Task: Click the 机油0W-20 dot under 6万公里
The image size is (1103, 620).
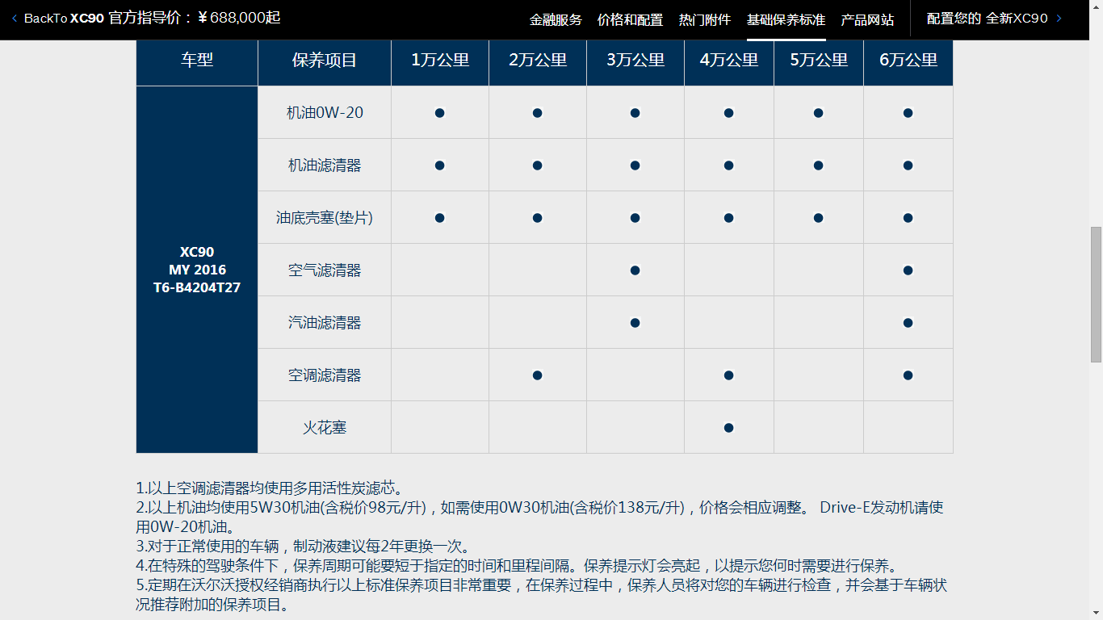Action: pos(908,113)
